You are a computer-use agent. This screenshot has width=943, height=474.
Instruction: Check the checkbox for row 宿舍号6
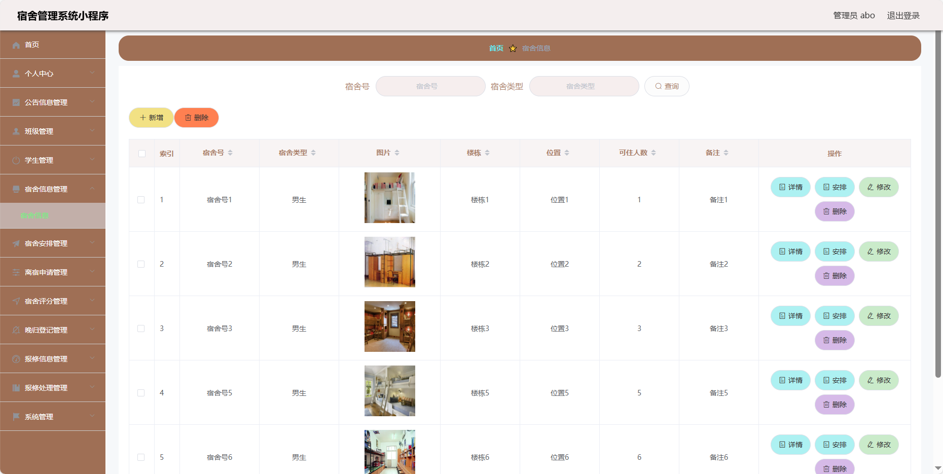click(x=141, y=457)
